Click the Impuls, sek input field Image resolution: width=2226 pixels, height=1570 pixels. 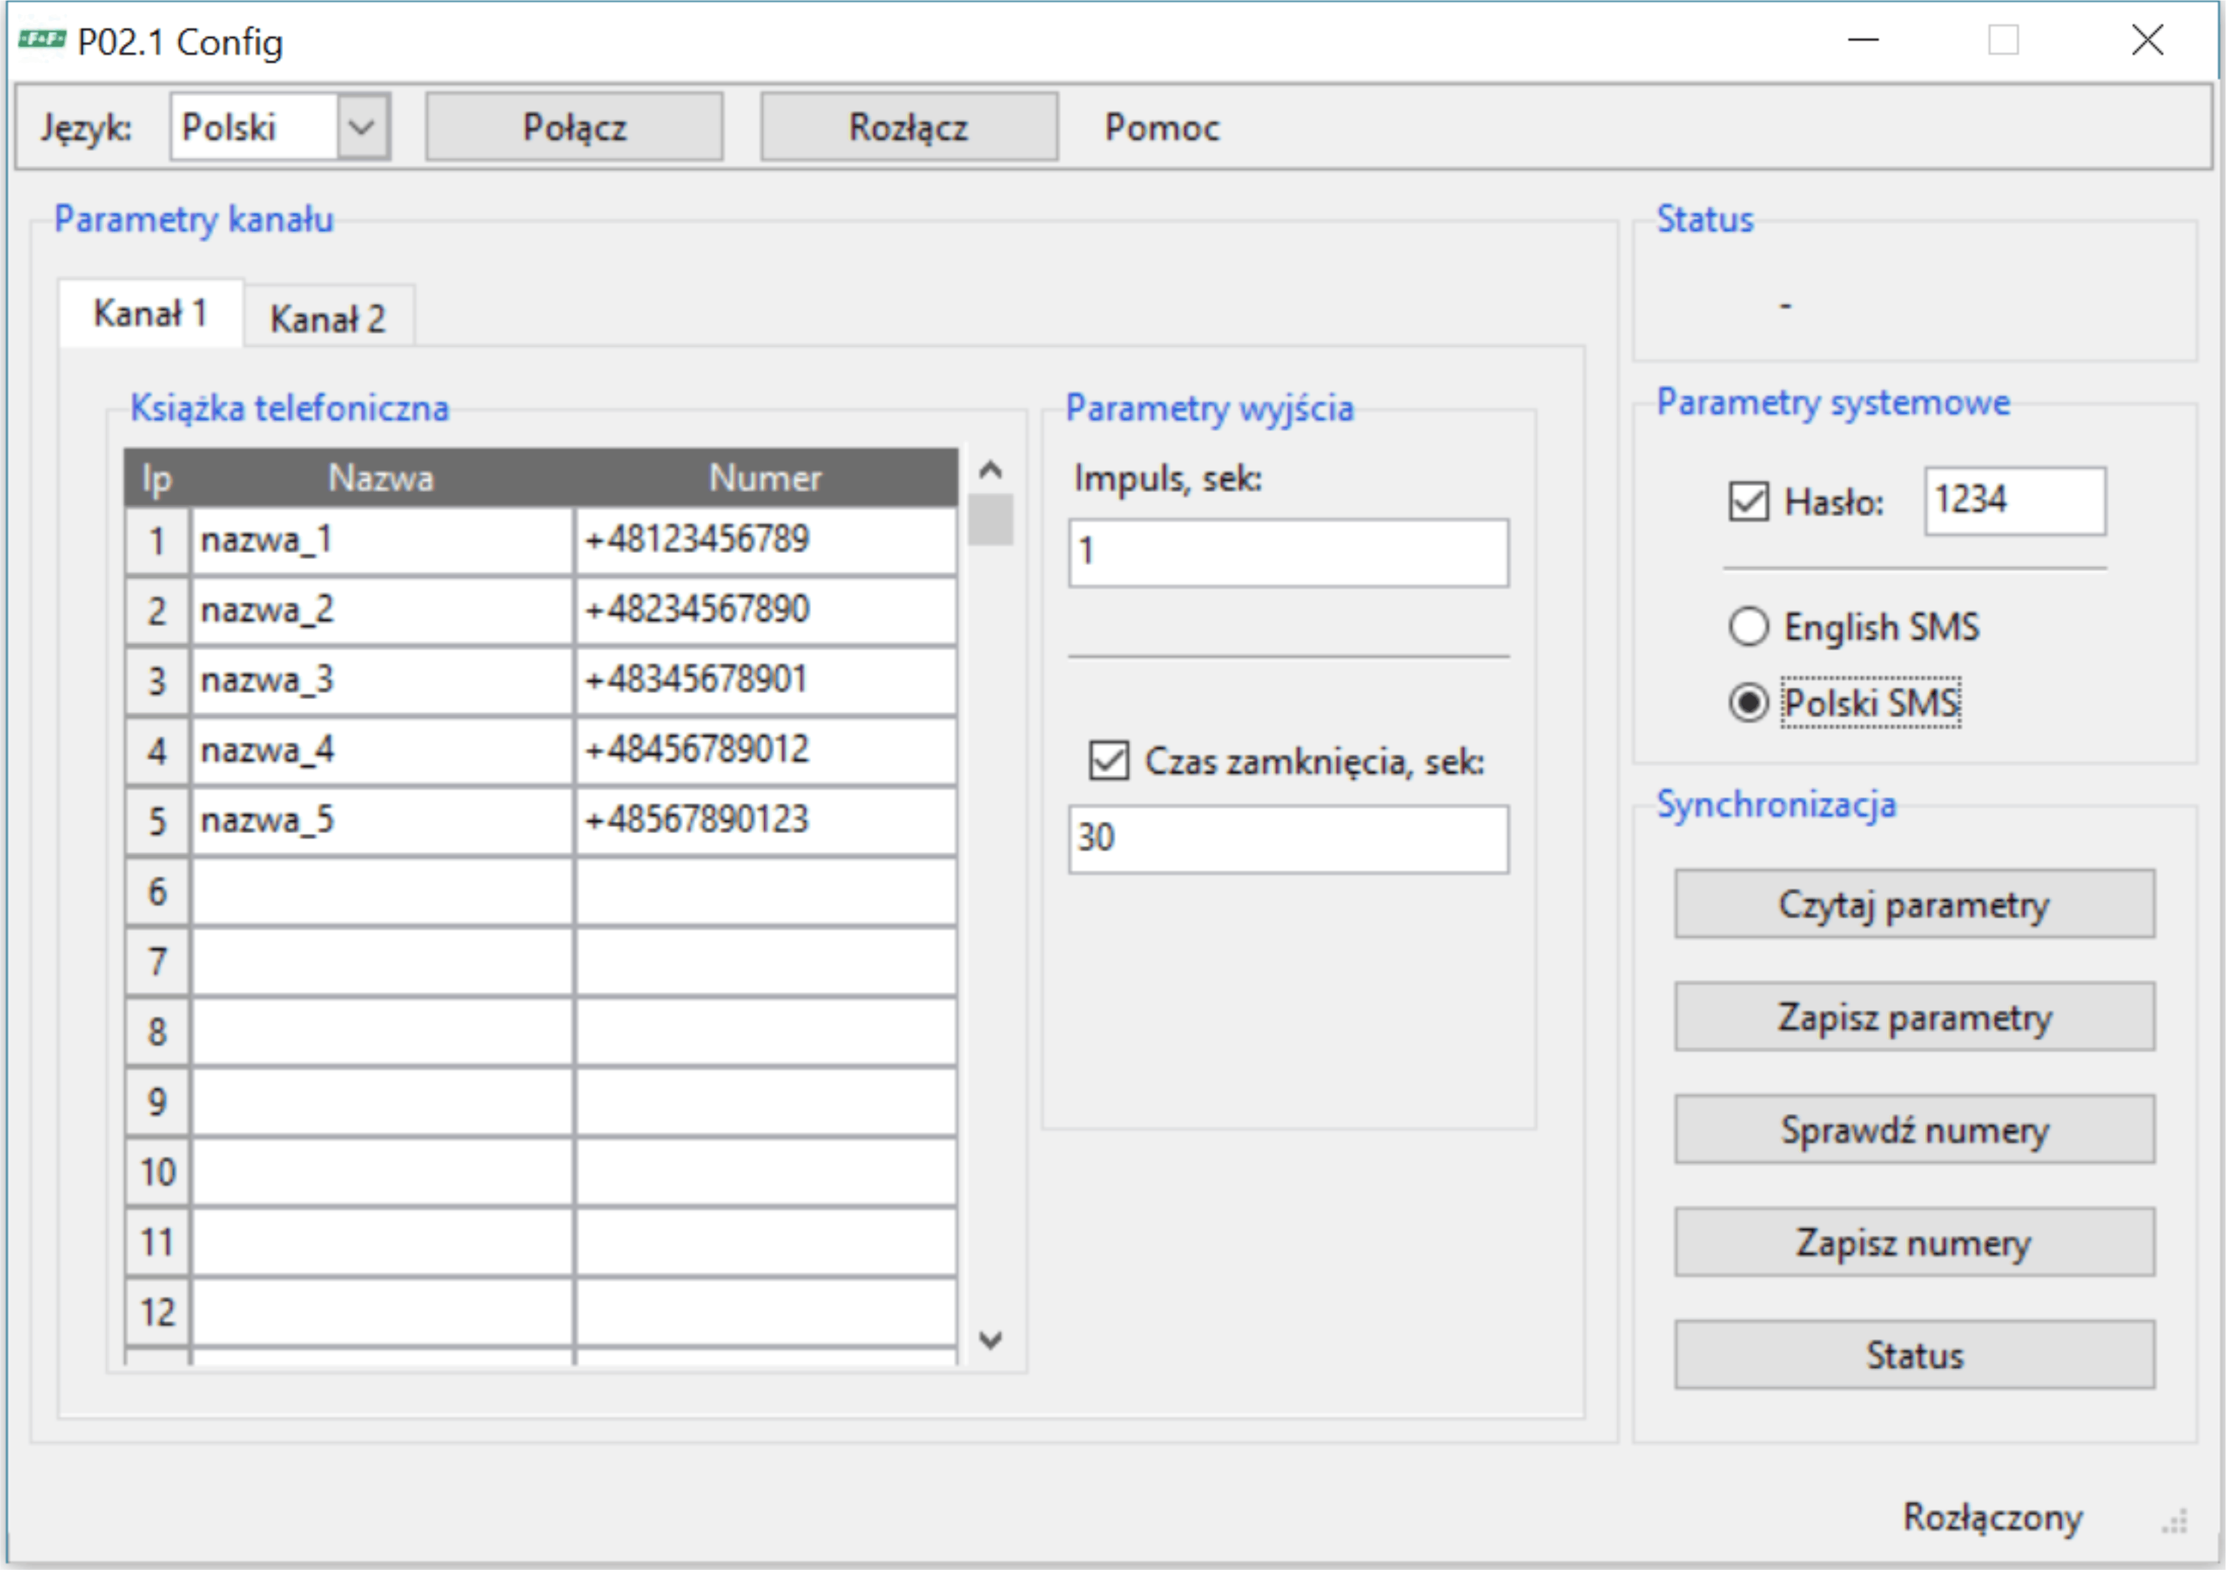(1288, 553)
